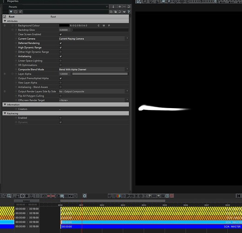Open the Composite Blend Mode dropdown
This screenshot has width=242, height=233.
[x=94, y=69]
